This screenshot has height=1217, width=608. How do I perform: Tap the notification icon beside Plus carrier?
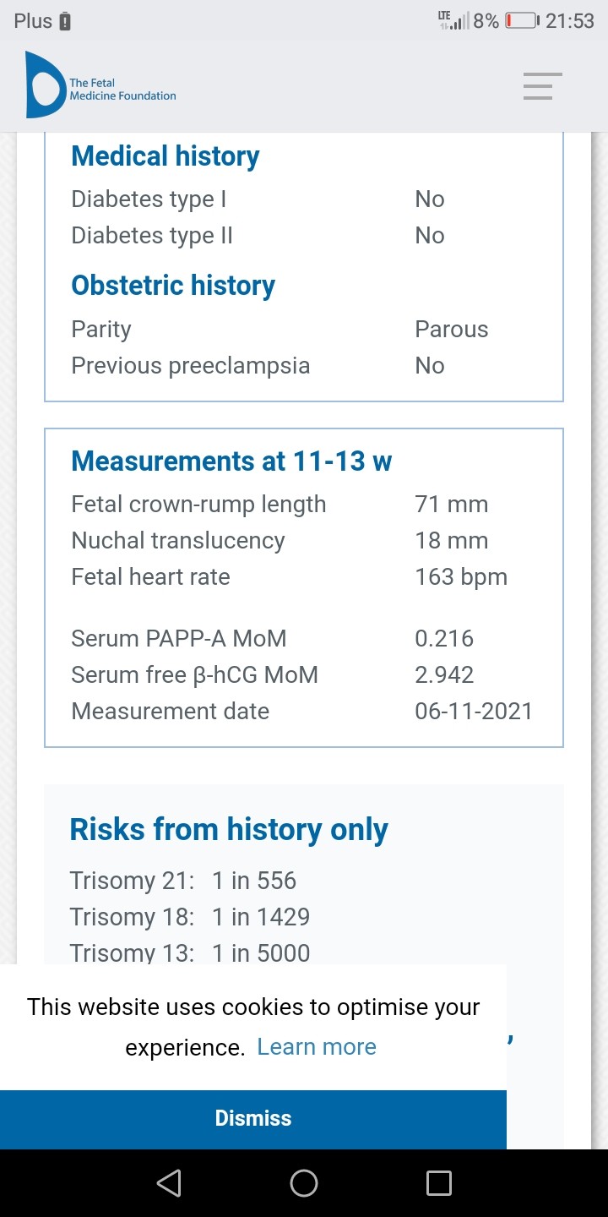click(65, 22)
